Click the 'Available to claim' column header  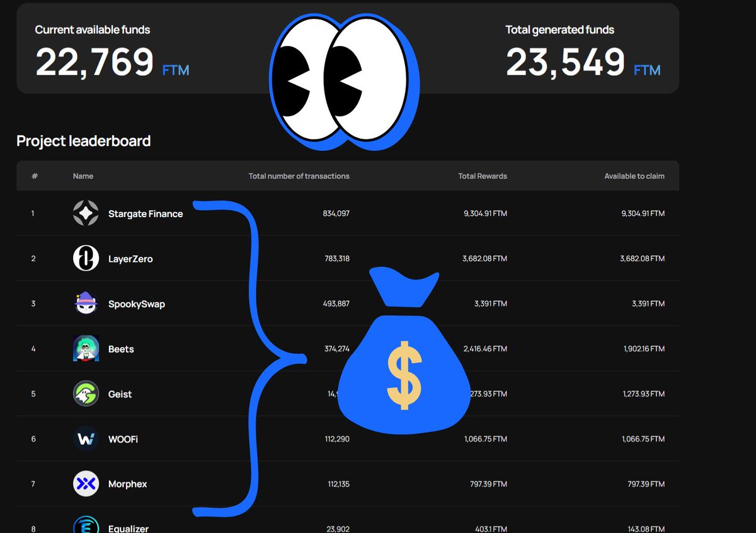click(634, 176)
